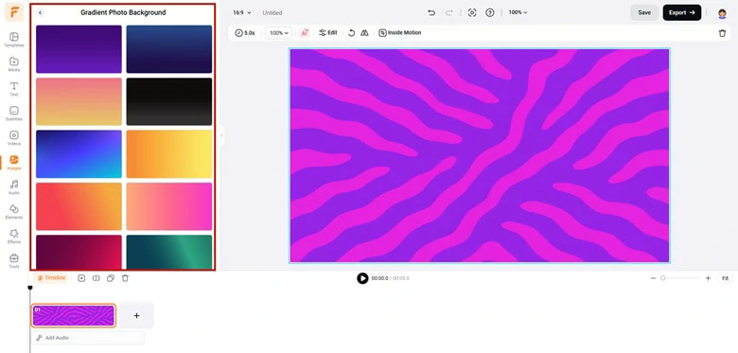Select the orange to yellow gradient background
This screenshot has height=353, width=738.
[x=169, y=154]
